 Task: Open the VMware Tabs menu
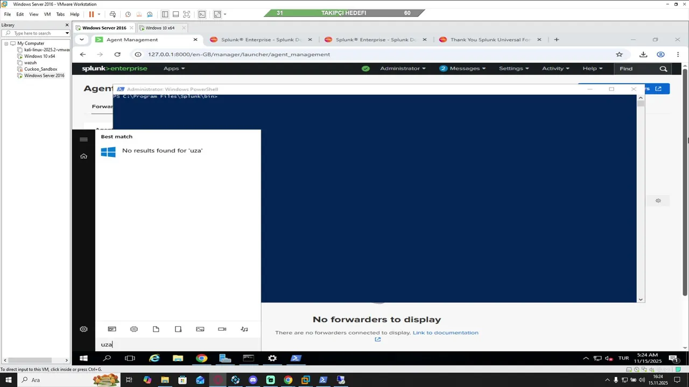coord(60,15)
